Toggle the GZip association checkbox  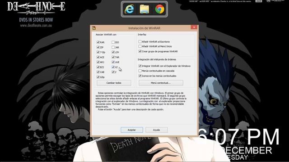[98, 77]
